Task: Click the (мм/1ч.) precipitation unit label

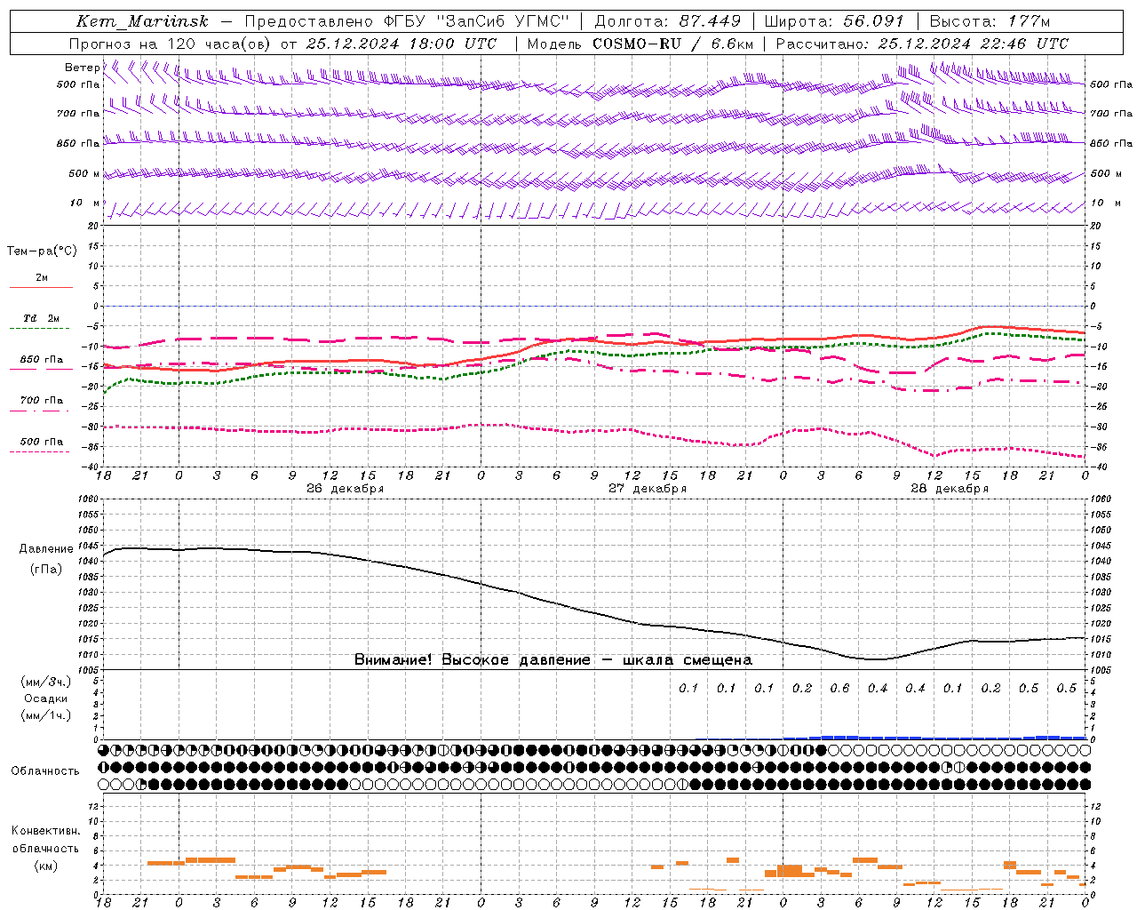Action: (x=46, y=714)
